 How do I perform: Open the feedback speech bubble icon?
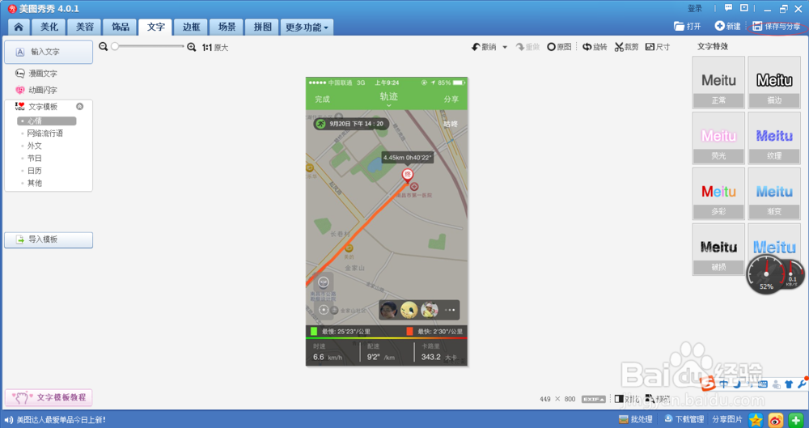[x=729, y=8]
